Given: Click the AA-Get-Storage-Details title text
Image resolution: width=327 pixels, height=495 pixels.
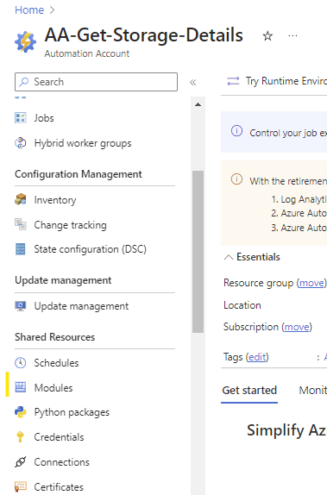Looking at the screenshot, I should [x=144, y=35].
